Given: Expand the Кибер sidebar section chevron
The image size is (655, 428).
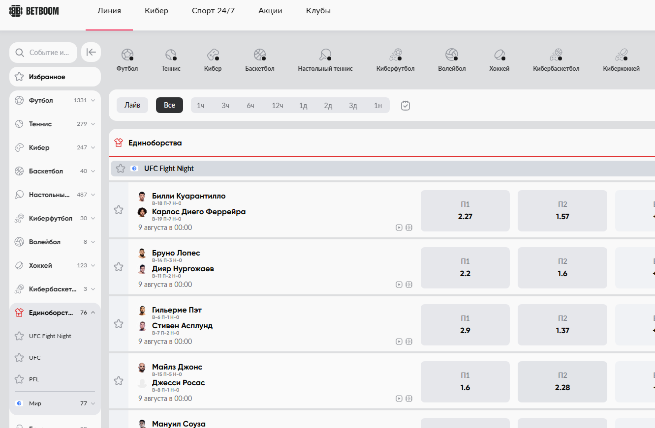Looking at the screenshot, I should point(93,147).
